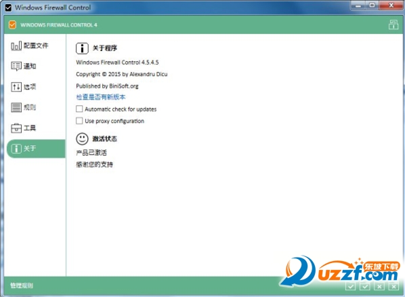Screen dimensions: 405x297
Task: Click the orange checkmark app logo
Action: 12,24
